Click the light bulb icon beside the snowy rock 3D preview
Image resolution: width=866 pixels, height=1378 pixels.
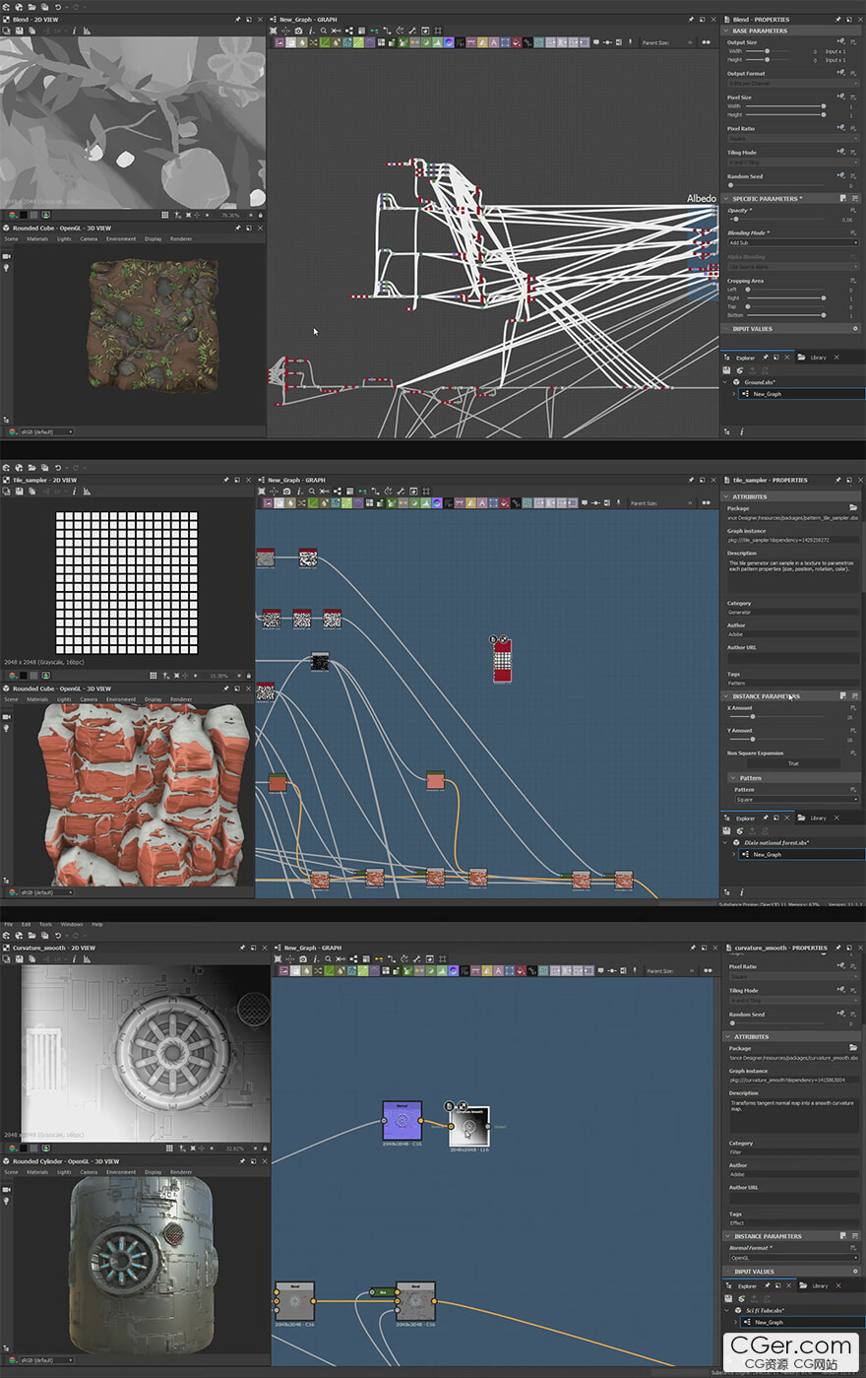tap(6, 728)
